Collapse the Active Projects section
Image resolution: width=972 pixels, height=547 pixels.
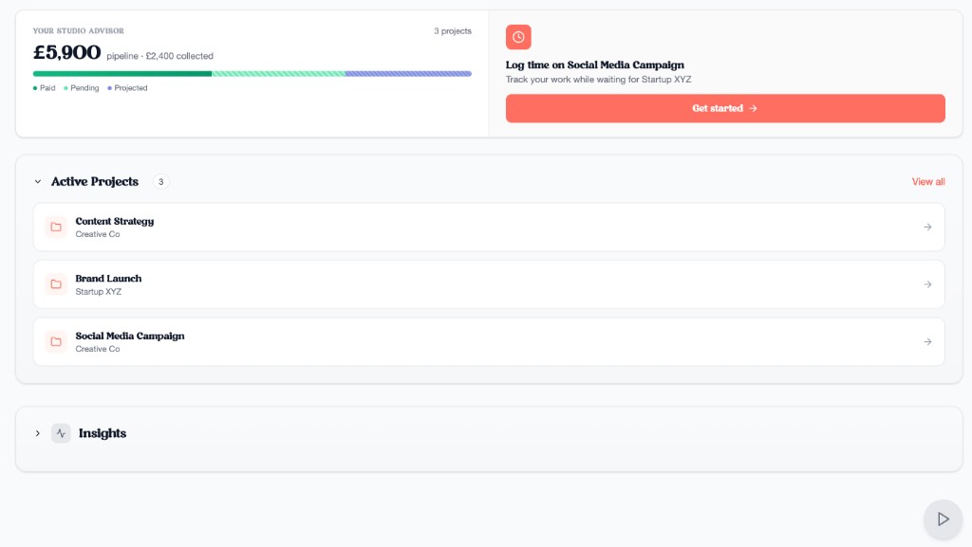tap(38, 182)
